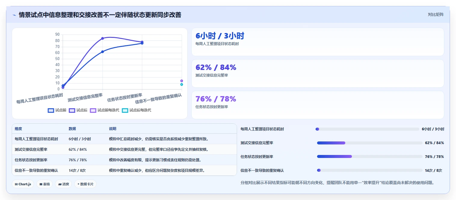Click x-axis label 测试交接信息完整率
456x200 pixels.
coord(85,97)
